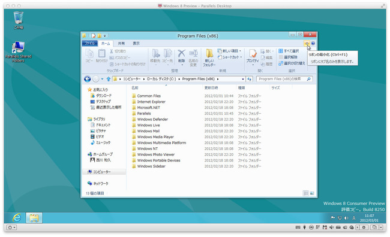Click the サイズ (Size) column header

point(275,88)
